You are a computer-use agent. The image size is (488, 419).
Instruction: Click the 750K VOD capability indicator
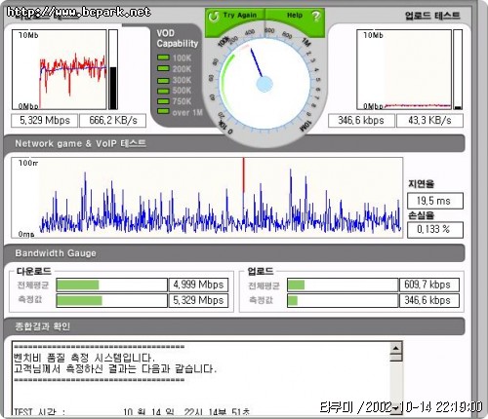163,101
